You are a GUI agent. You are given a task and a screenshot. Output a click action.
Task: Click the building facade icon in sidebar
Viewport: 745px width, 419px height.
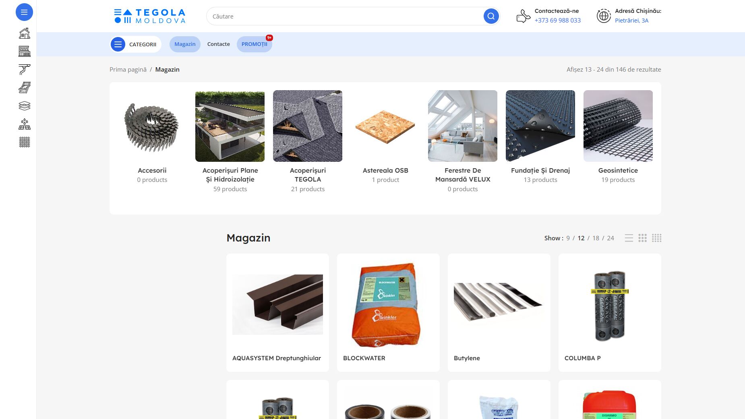pos(25,51)
